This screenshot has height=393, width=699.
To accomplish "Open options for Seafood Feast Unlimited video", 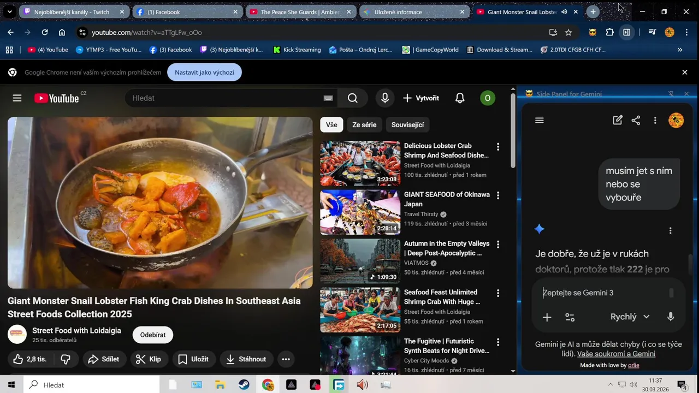I will tap(497, 293).
